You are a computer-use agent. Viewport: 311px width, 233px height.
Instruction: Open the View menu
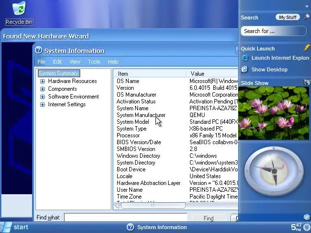point(75,62)
